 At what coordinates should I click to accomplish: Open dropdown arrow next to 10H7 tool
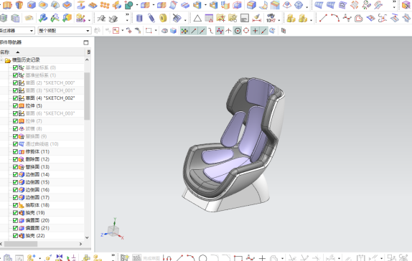pyautogui.click(x=279, y=19)
